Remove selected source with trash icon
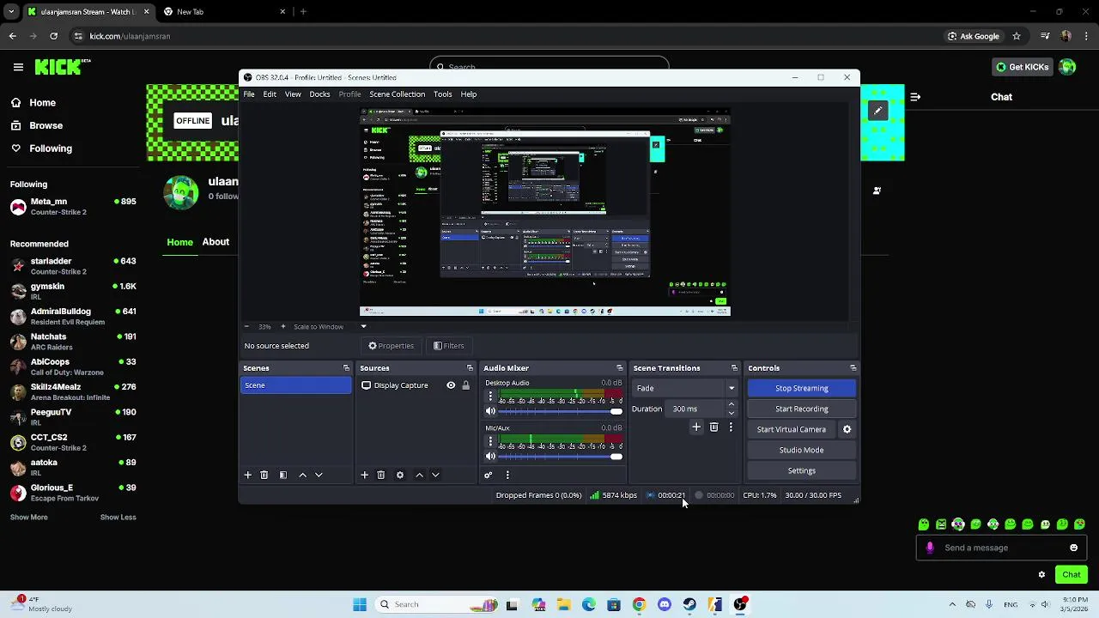The width and height of the screenshot is (1099, 618). [381, 475]
